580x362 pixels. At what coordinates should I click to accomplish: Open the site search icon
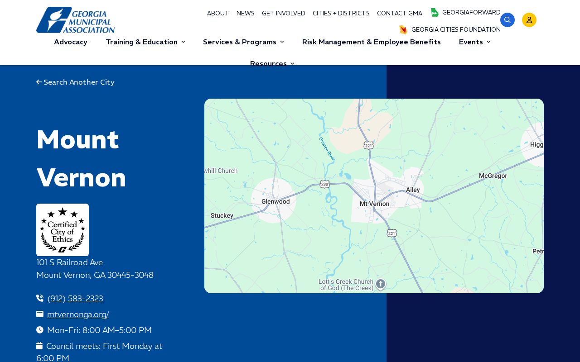pos(507,20)
